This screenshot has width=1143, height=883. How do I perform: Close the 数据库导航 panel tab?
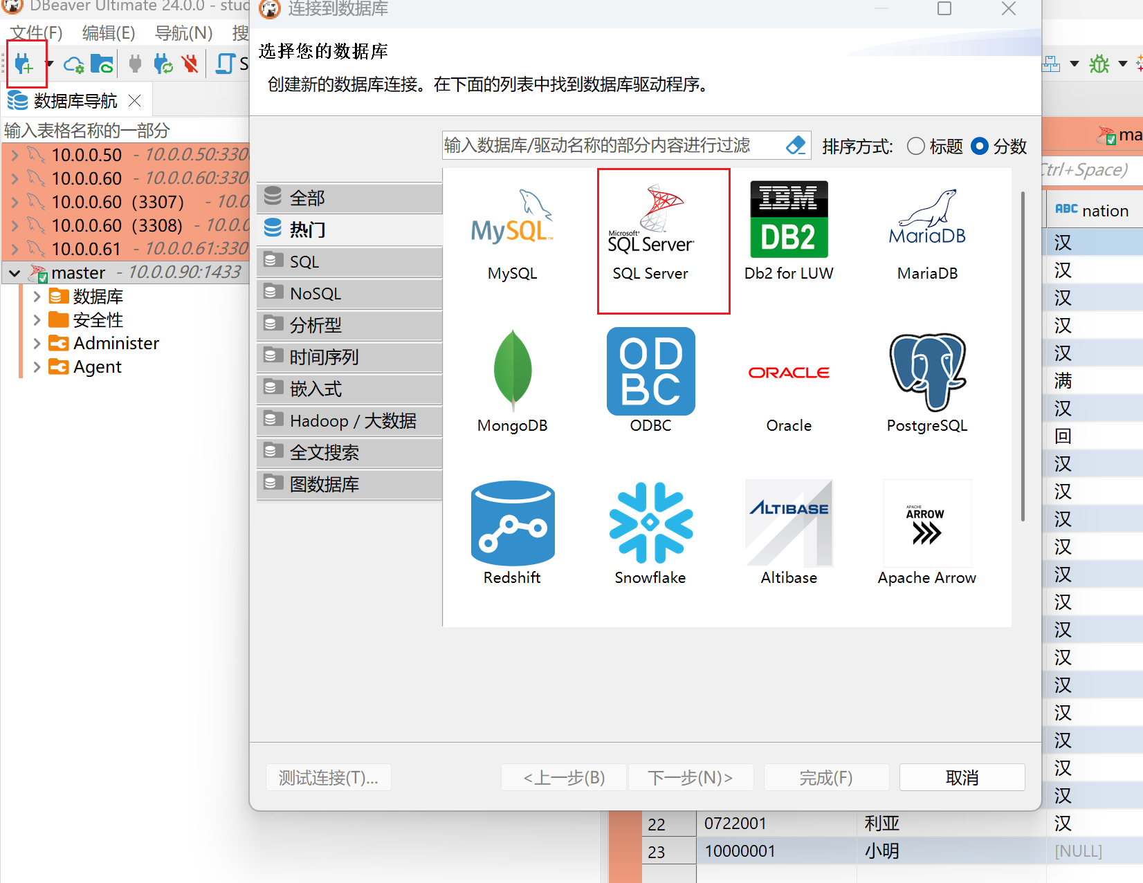(x=135, y=101)
